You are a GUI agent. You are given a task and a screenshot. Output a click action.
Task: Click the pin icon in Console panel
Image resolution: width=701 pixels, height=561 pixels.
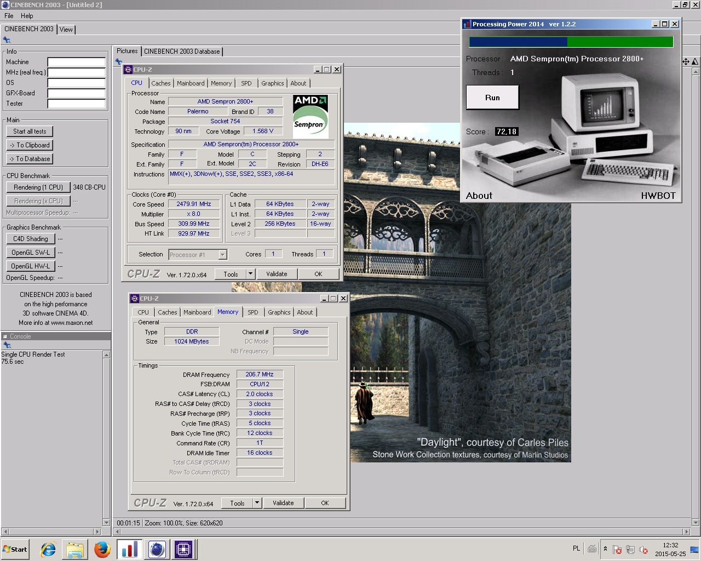(x=7, y=345)
